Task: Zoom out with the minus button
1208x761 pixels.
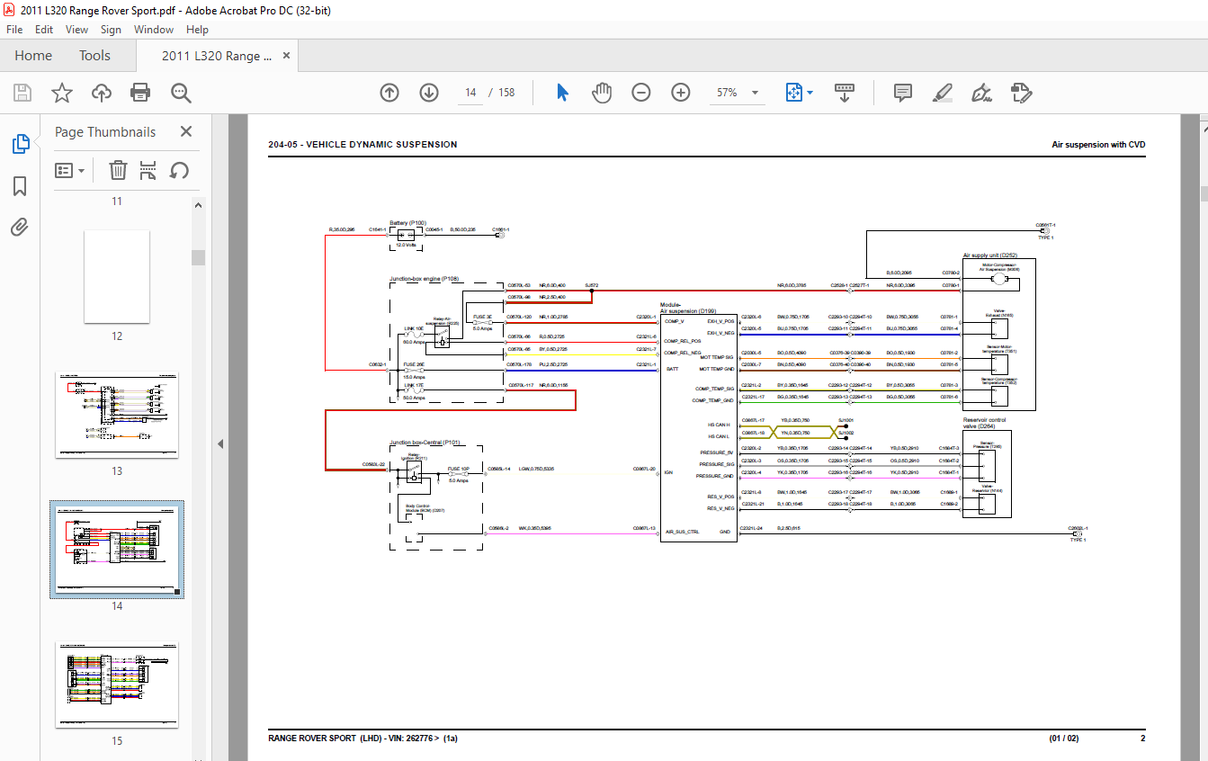Action: pos(640,92)
